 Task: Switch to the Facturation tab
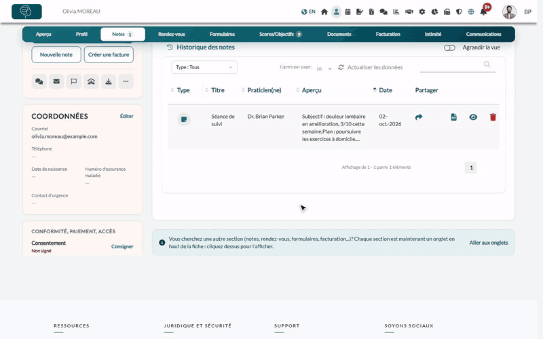(x=388, y=35)
